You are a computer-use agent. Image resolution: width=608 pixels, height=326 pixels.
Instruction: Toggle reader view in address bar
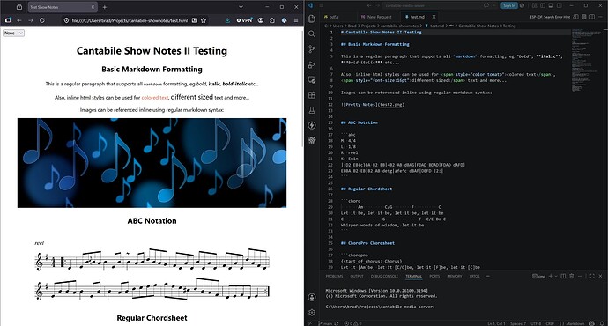click(195, 20)
